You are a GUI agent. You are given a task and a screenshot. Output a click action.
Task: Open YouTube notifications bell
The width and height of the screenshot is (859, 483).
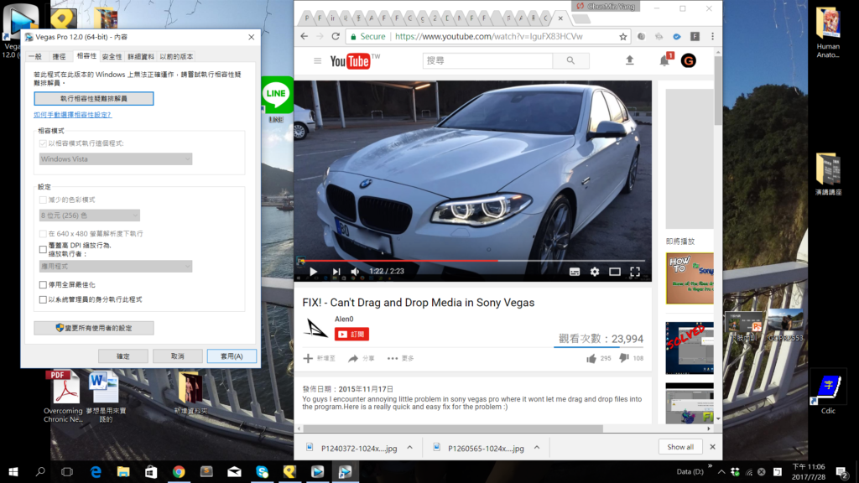(664, 60)
